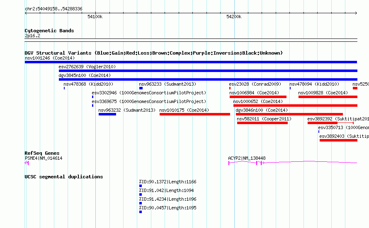
Task: Click the esv23028 (Conrad2009) label
Action: click(x=255, y=84)
